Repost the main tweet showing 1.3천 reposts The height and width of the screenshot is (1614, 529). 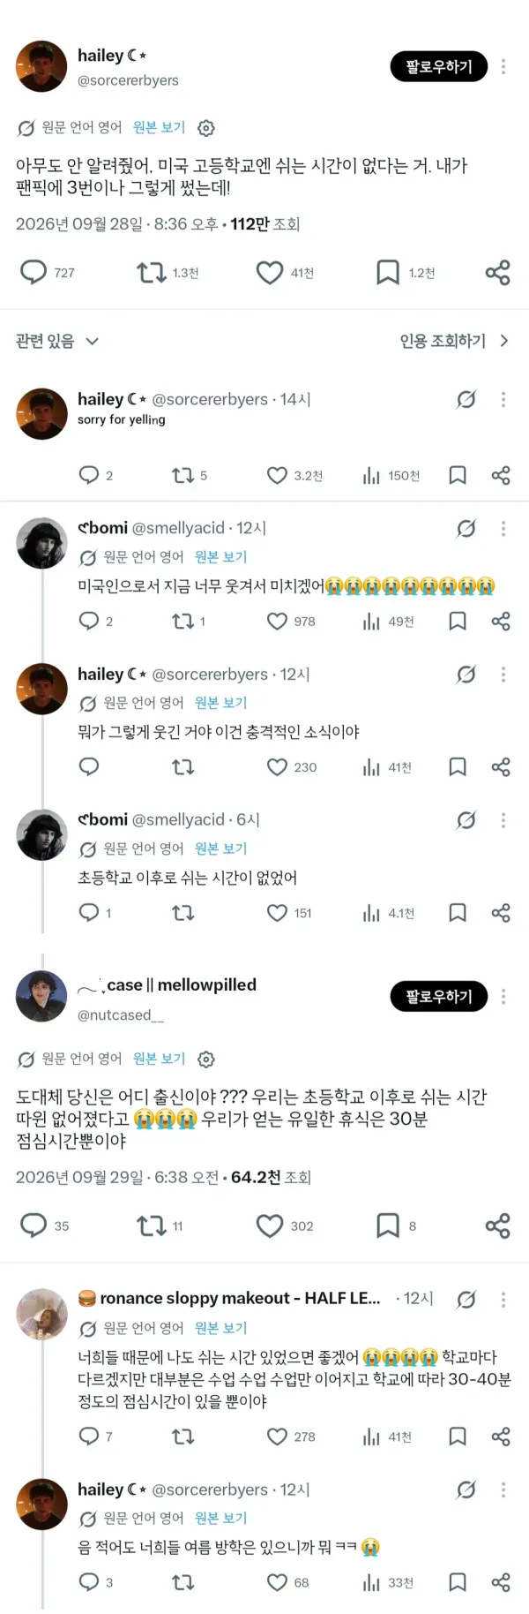tap(152, 273)
